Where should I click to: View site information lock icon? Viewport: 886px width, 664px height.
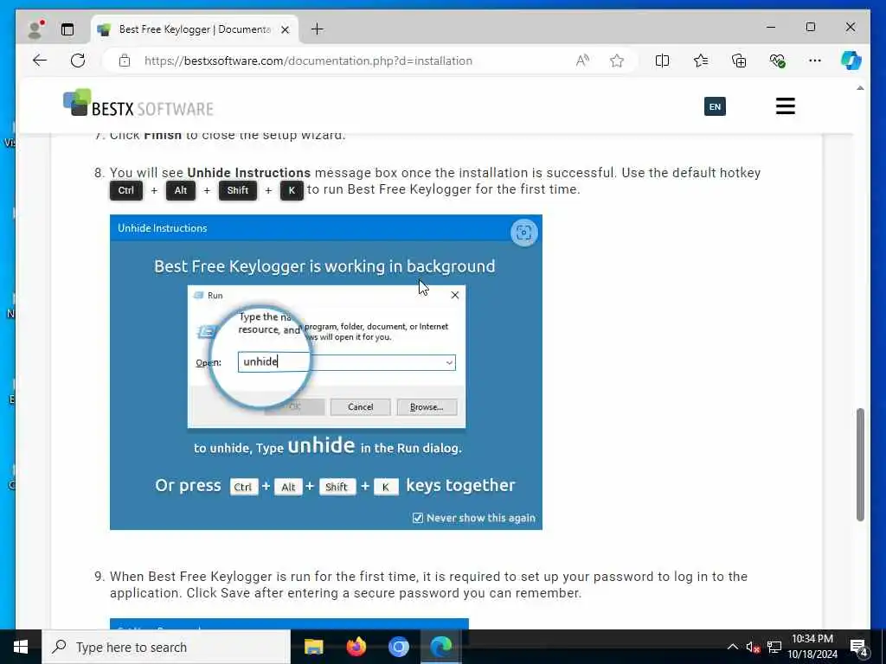point(125,61)
